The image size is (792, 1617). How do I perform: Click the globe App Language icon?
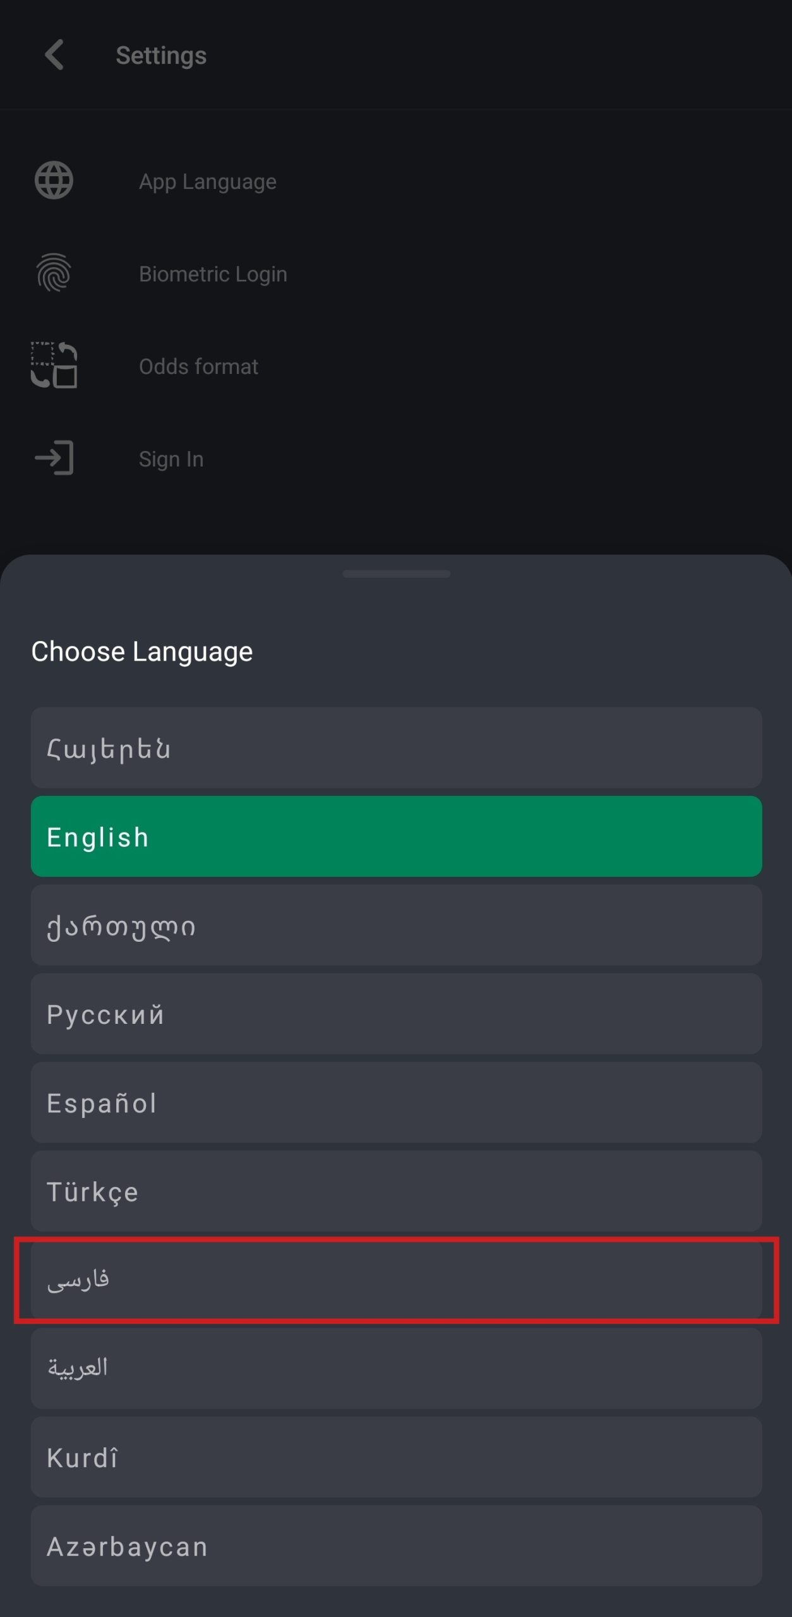(54, 181)
